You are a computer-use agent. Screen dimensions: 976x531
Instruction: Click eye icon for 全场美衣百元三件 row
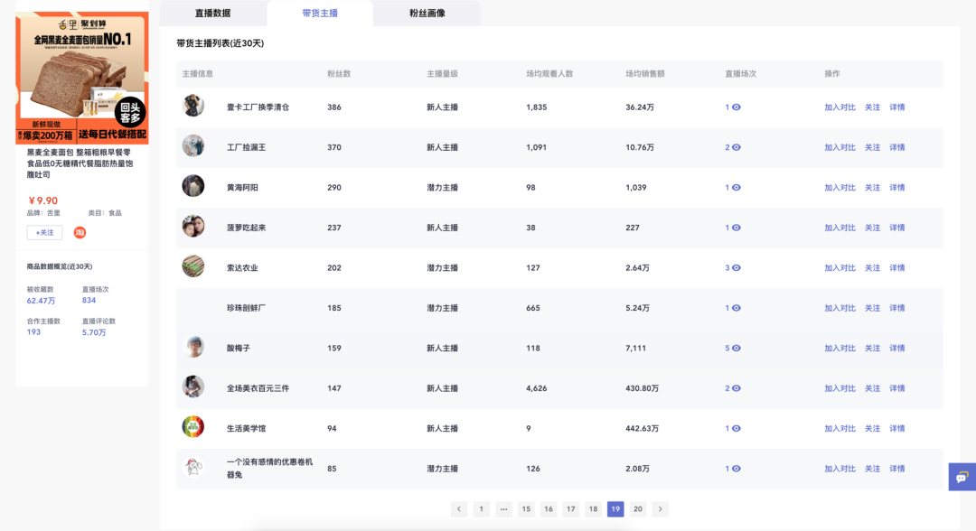(737, 388)
